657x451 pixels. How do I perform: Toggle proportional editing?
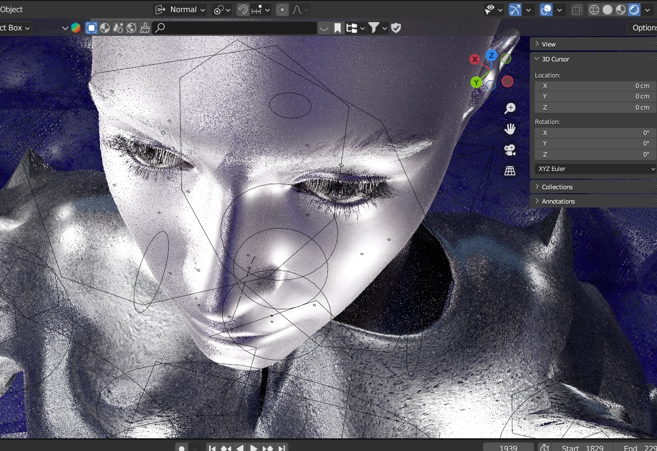pyautogui.click(x=283, y=9)
